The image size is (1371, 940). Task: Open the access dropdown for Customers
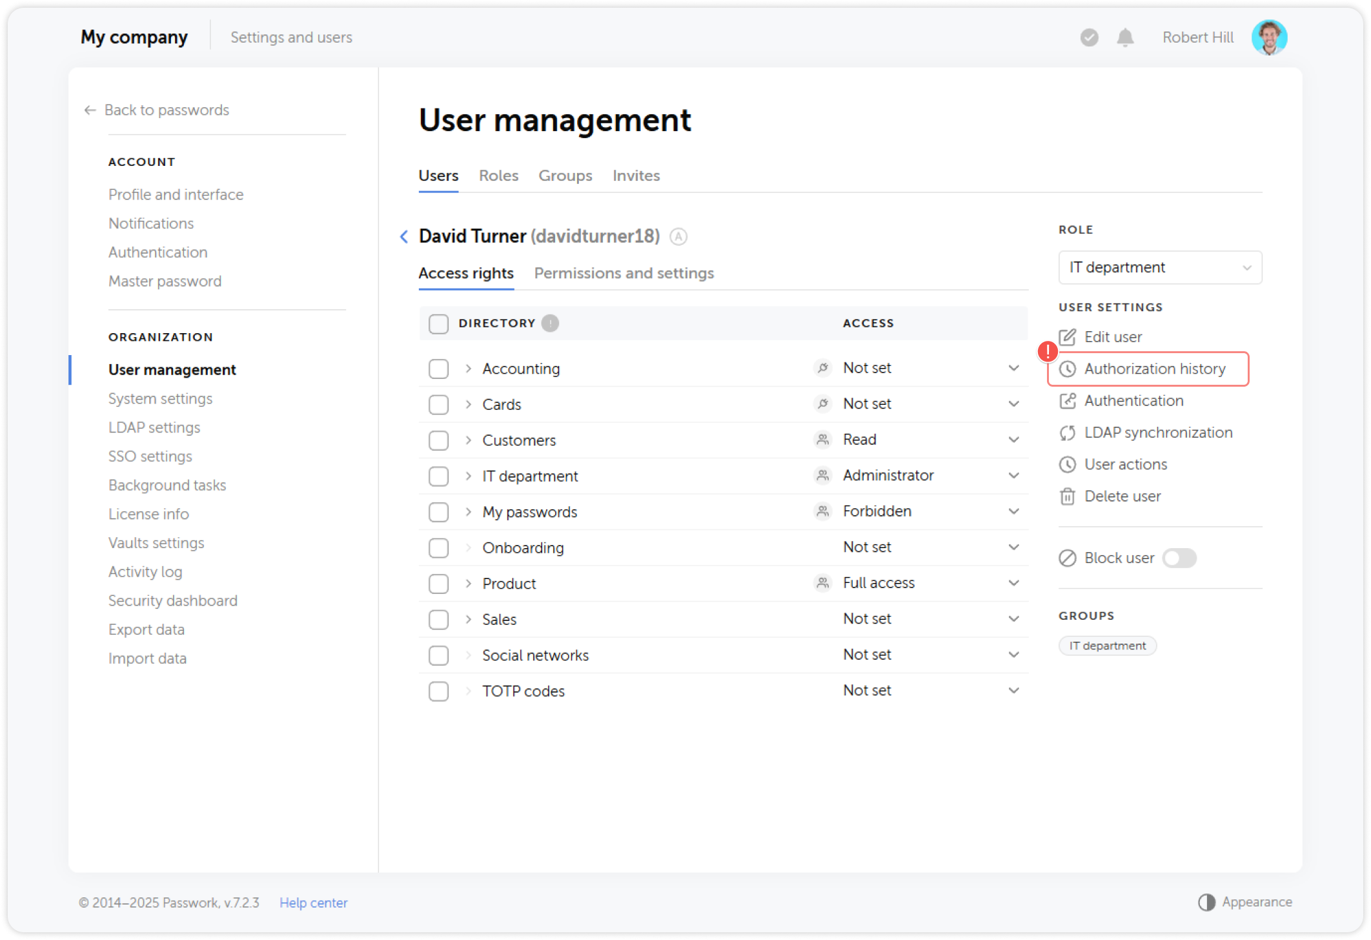tap(1014, 439)
